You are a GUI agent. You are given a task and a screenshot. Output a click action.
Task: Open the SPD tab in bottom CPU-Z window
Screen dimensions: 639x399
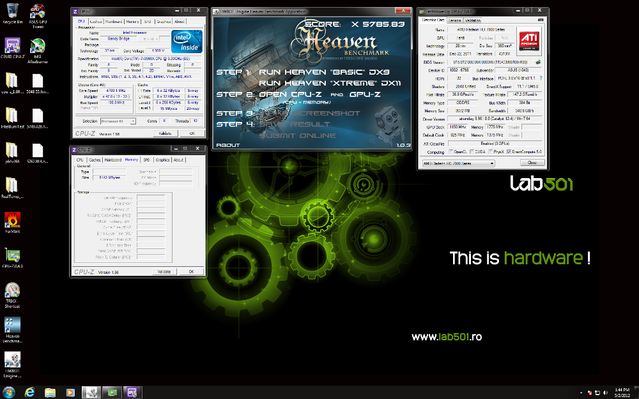147,160
